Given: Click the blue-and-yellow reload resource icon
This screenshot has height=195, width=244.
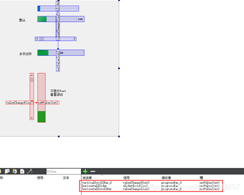Looking at the screenshot, I should [x=15, y=171].
